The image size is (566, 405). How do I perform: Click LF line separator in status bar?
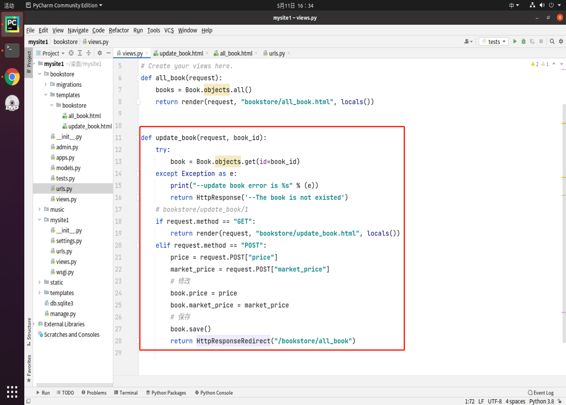click(x=481, y=401)
